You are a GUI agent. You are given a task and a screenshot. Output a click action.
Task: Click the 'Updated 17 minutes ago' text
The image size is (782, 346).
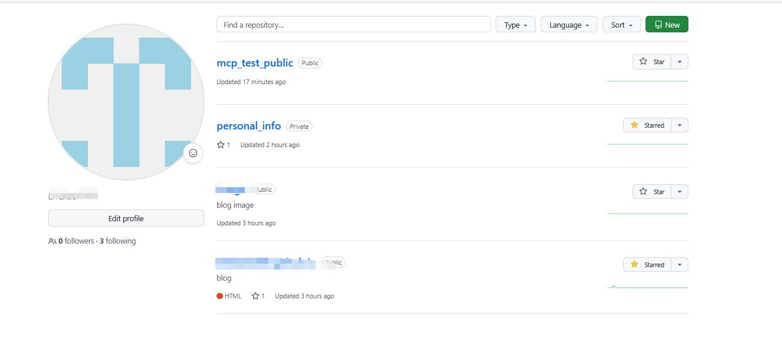pos(251,82)
